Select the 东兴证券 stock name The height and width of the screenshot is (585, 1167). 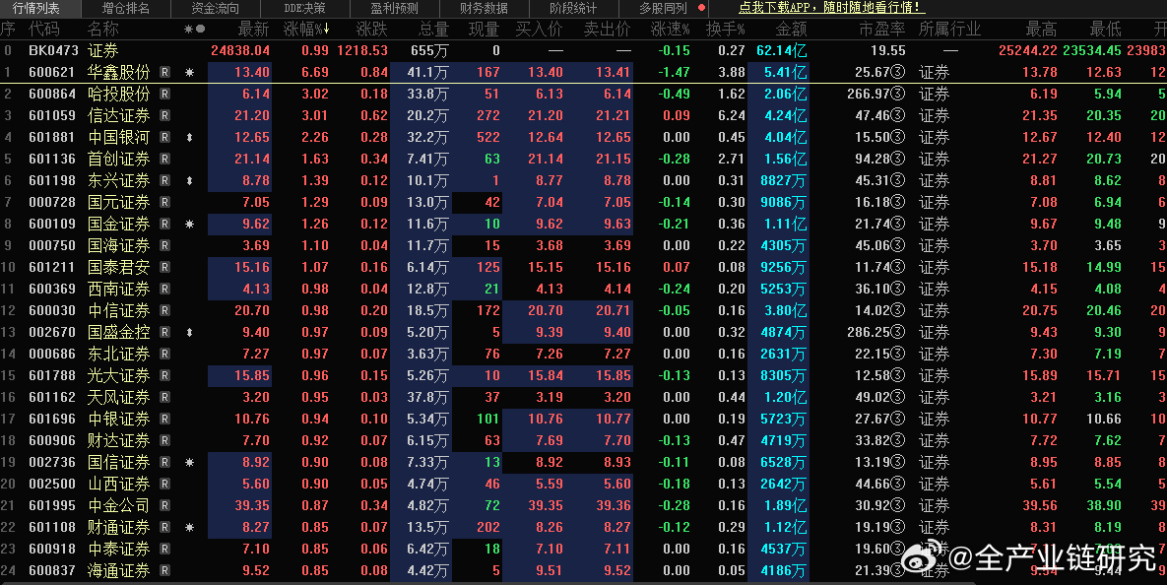119,180
